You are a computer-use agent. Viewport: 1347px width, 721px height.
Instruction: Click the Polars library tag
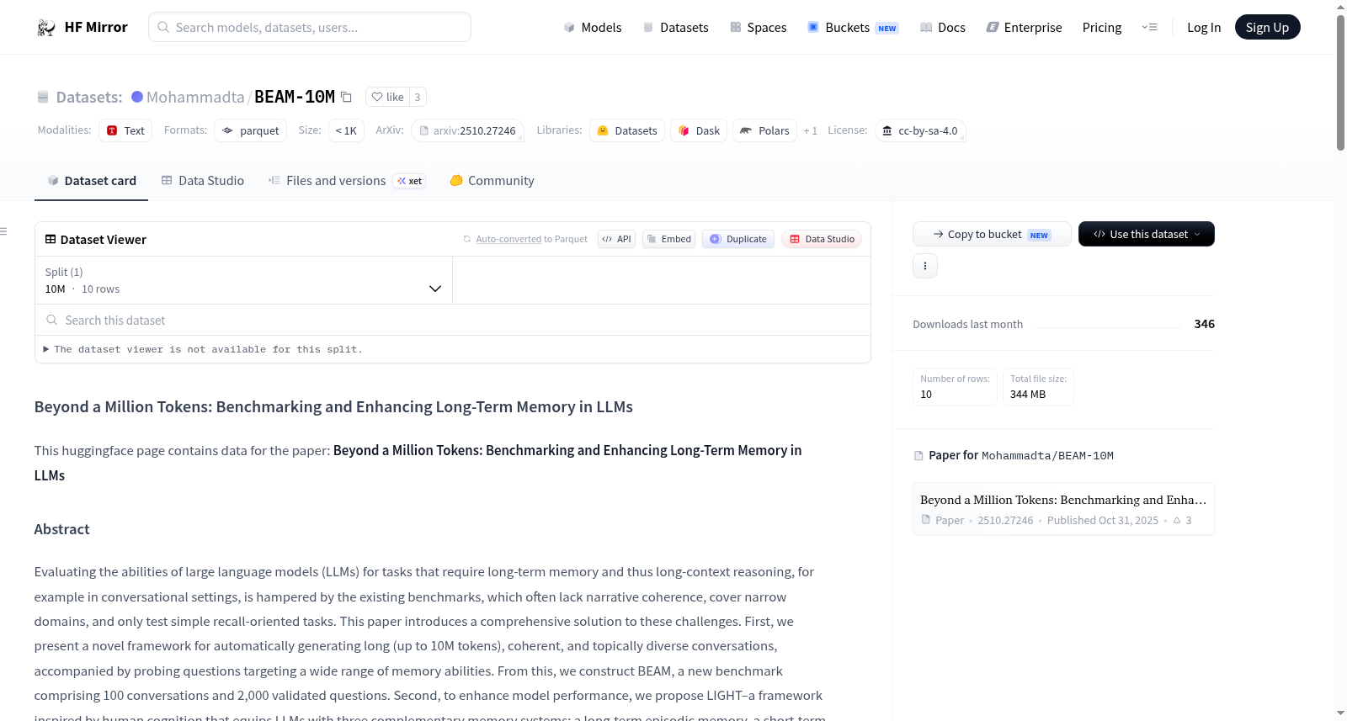click(765, 130)
